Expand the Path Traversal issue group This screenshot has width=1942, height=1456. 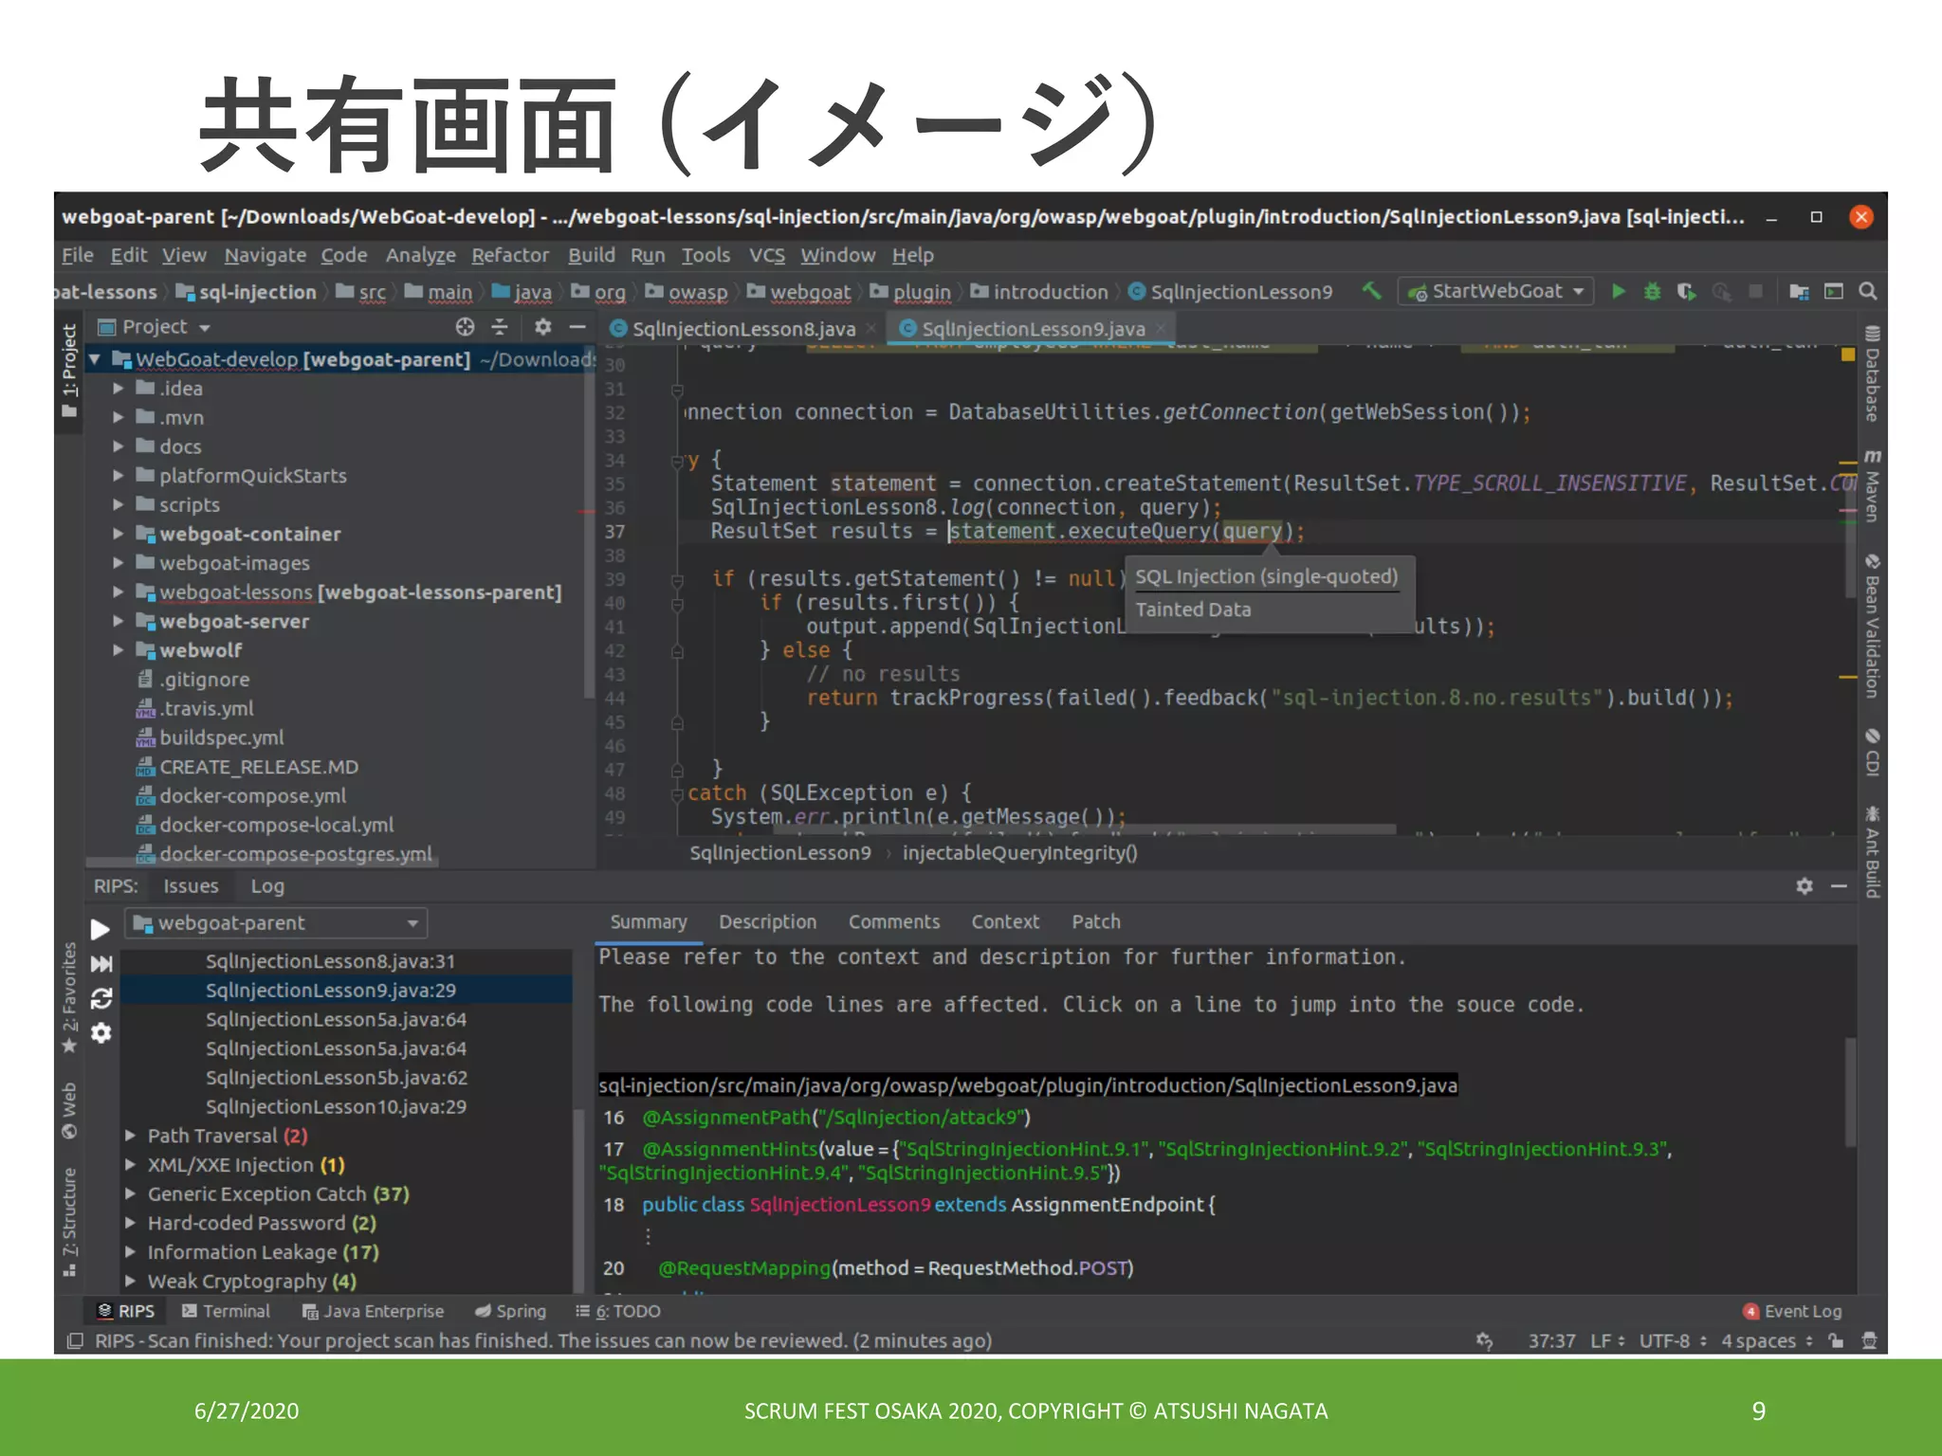[131, 1136]
